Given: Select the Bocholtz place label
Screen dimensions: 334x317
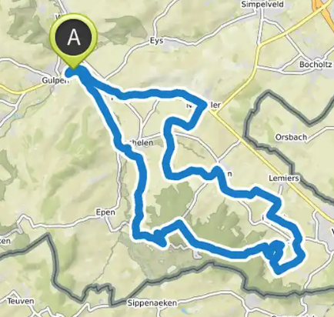Looking at the screenshot, I should click(316, 65).
